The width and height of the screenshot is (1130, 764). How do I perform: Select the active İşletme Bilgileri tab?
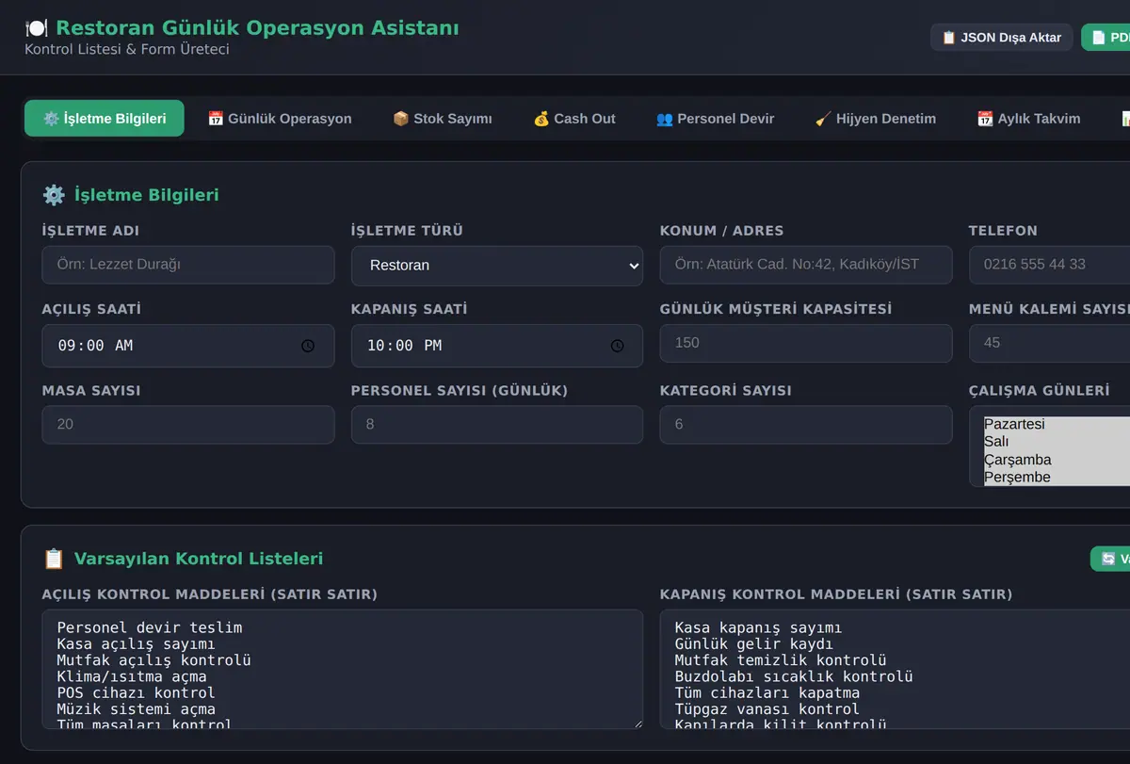105,119
